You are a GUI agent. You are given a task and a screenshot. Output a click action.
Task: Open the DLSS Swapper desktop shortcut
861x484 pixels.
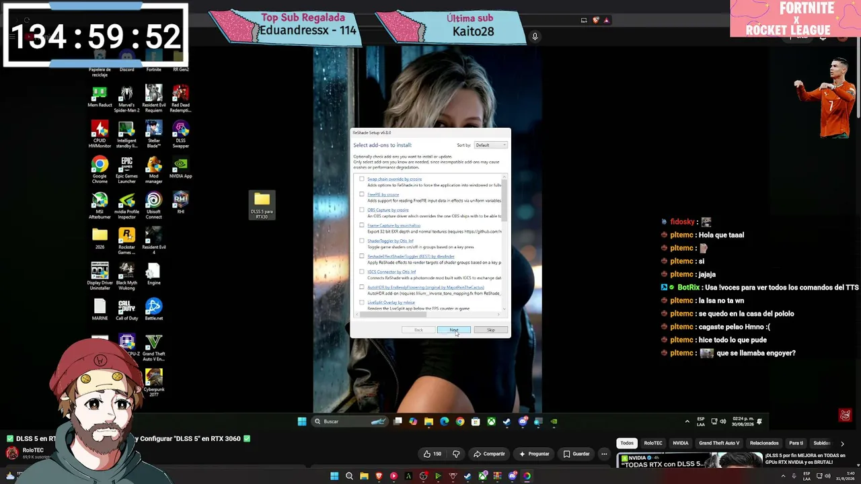pos(180,134)
